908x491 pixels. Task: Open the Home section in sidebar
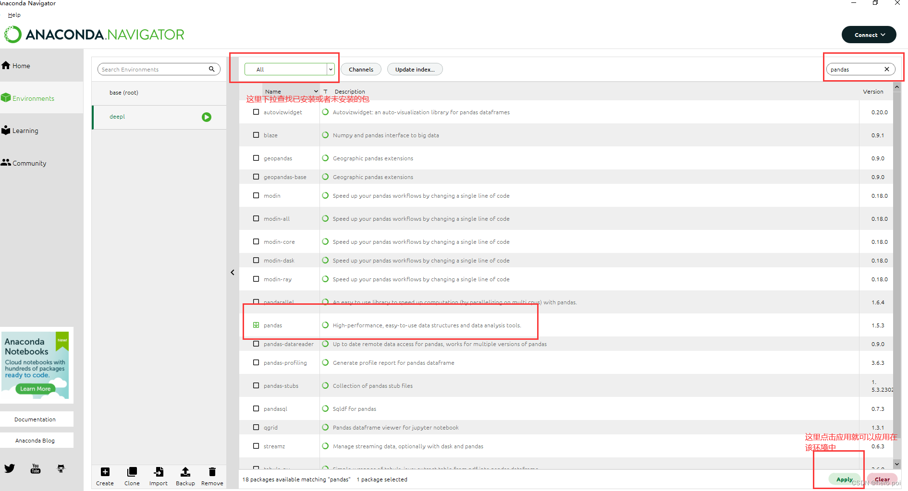[16, 66]
